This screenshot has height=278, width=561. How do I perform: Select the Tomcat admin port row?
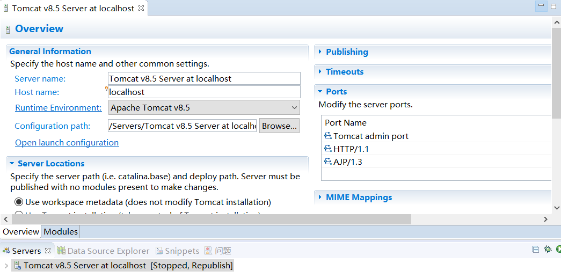(x=436, y=136)
